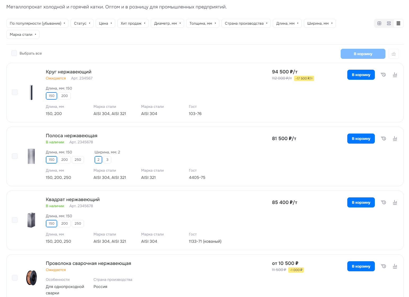
Task: Choose width 2 for Полоса нержавеющая
Action: [x=98, y=160]
